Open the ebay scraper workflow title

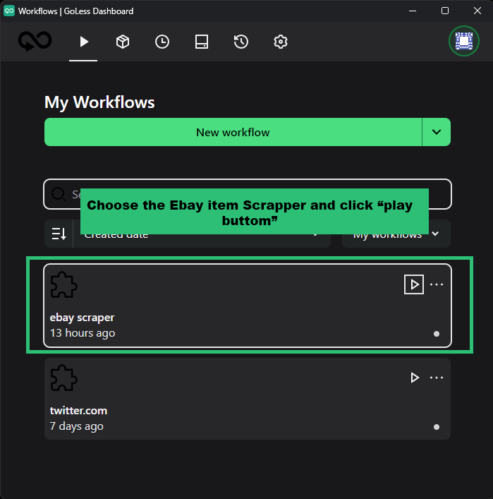coord(82,318)
